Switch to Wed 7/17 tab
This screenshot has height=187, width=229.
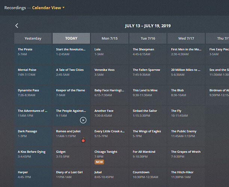[x=186, y=38]
